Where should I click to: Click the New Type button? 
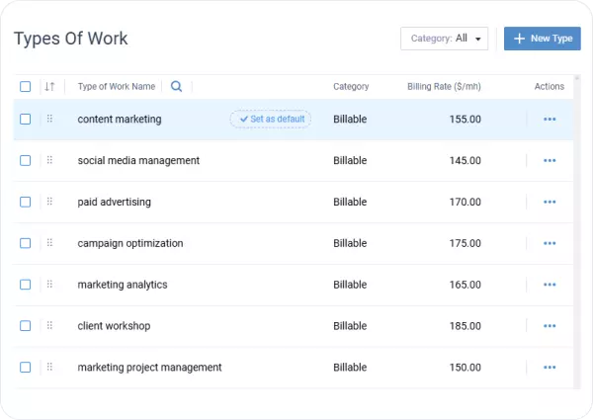click(x=543, y=39)
